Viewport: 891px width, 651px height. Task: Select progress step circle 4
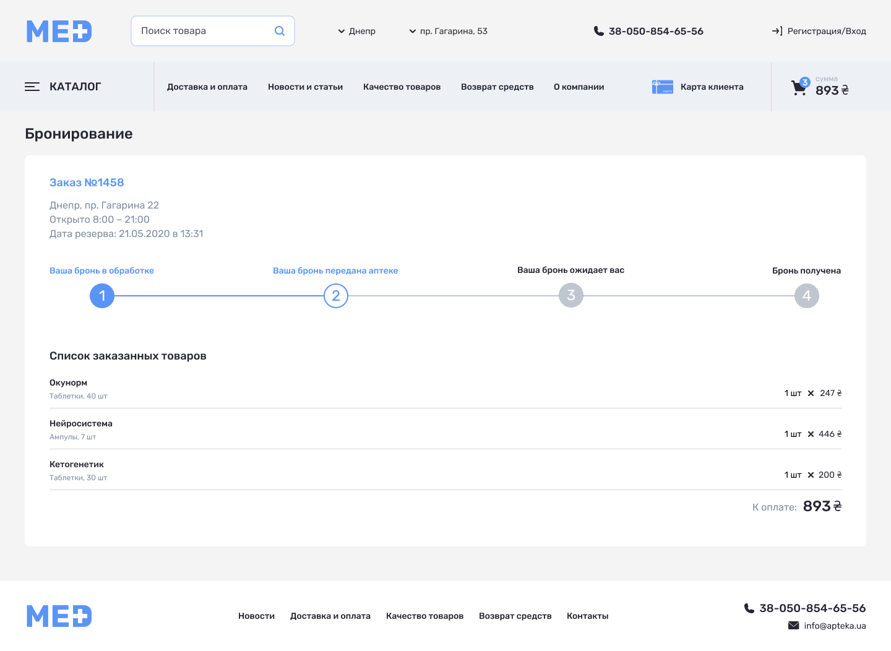click(x=807, y=296)
